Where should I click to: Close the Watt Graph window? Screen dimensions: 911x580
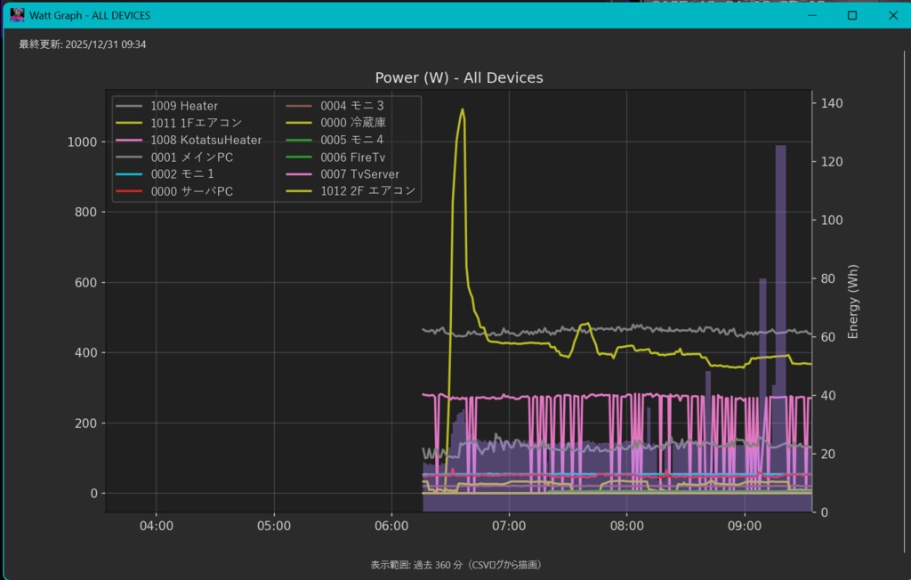click(x=893, y=15)
